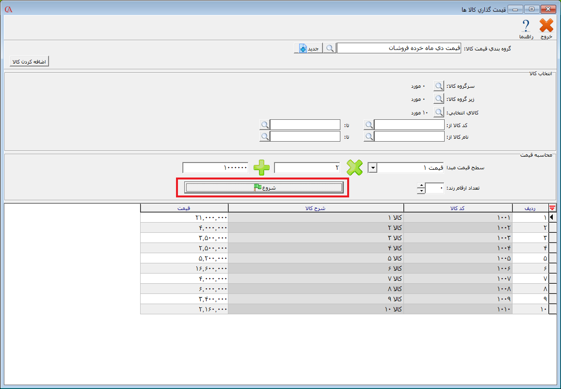This screenshot has width=561, height=389.
Task: Expand the base price level (قیمت ۱) dropdown
Action: pos(372,168)
